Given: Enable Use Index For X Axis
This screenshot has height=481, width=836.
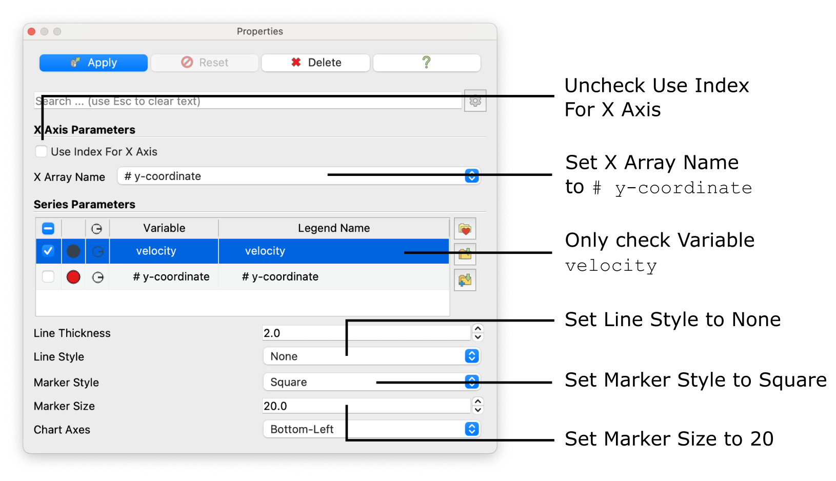Looking at the screenshot, I should [41, 151].
